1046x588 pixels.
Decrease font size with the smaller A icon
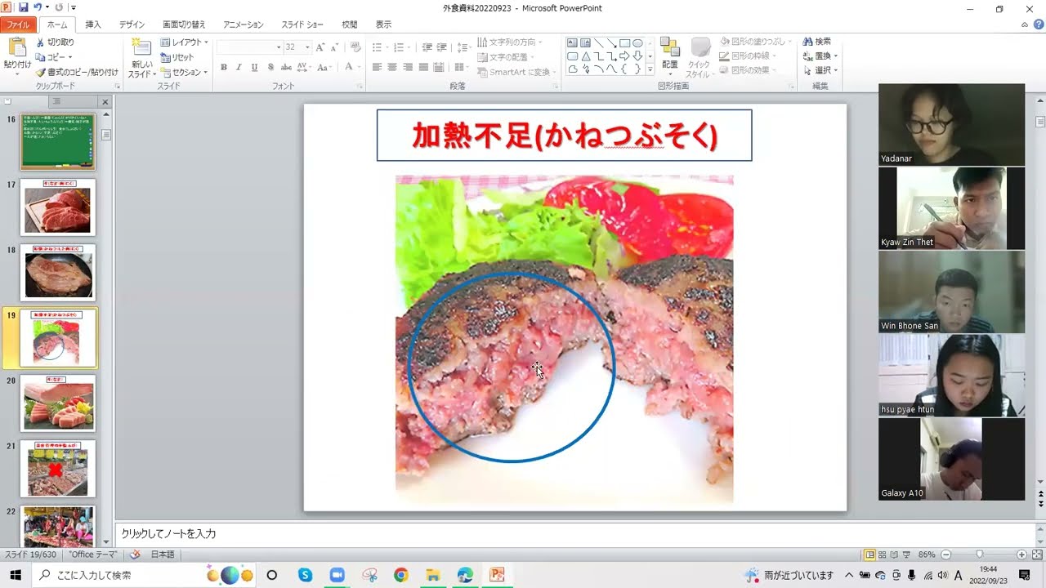pyautogui.click(x=333, y=47)
